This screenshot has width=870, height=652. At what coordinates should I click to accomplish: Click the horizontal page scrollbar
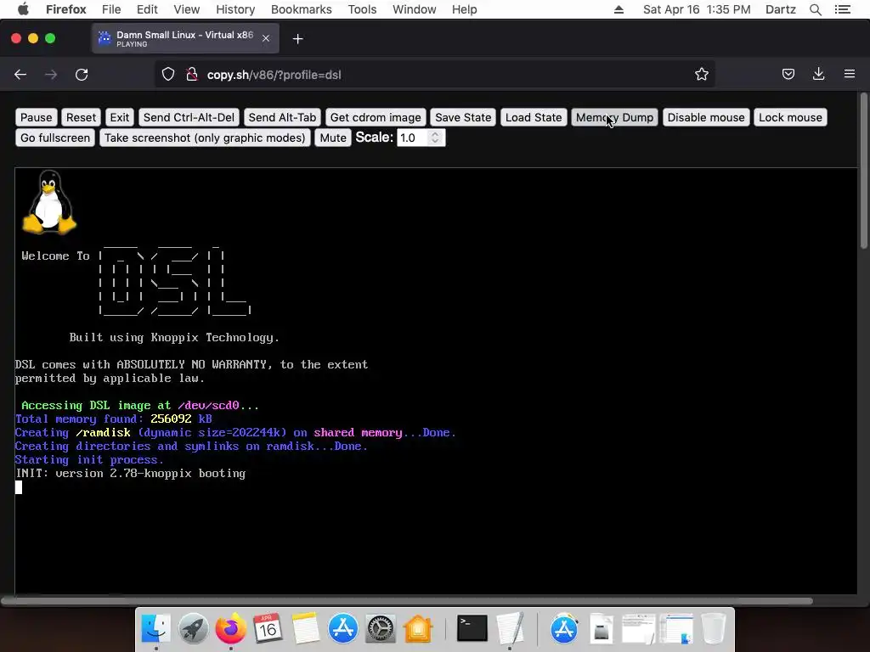(408, 601)
